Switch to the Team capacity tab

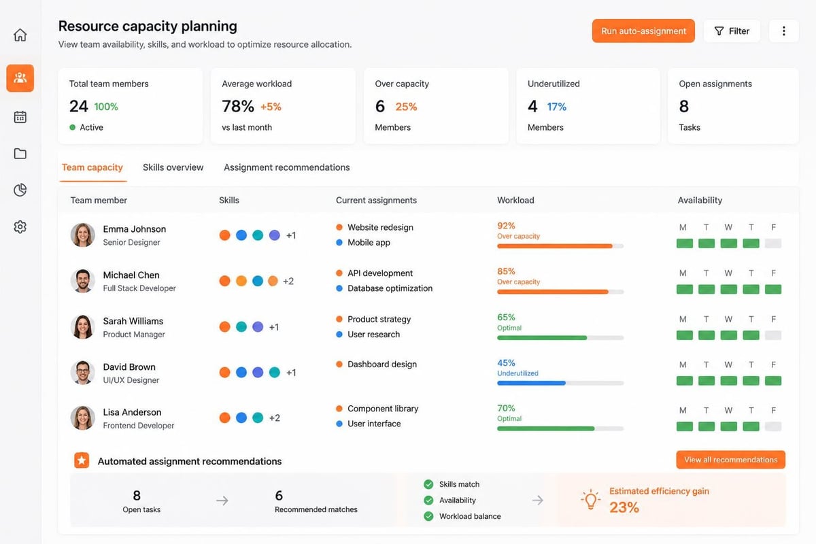point(92,167)
